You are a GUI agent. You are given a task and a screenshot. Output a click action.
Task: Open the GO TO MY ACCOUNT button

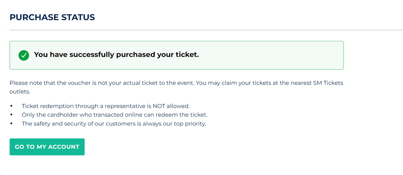click(47, 147)
